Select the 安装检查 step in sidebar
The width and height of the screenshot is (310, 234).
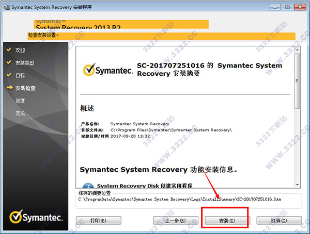pyautogui.click(x=25, y=88)
